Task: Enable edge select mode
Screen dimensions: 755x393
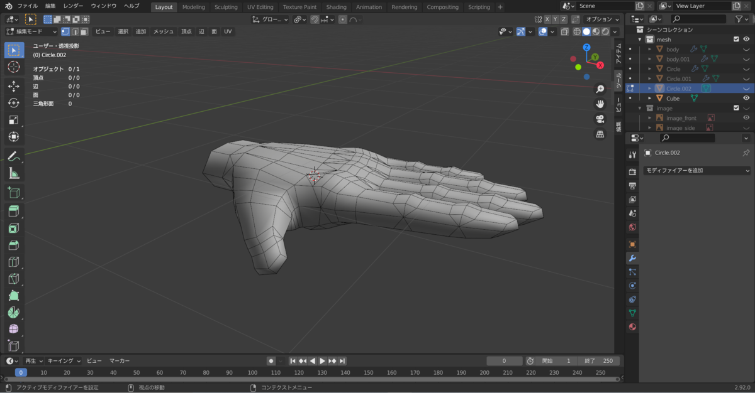Action: point(74,31)
